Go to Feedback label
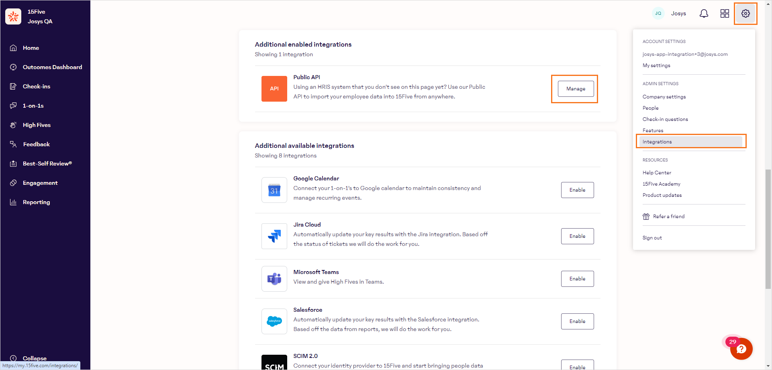 point(37,144)
